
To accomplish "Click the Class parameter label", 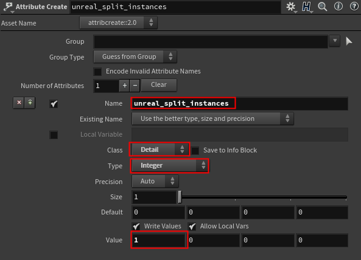I will pyautogui.click(x=114, y=150).
